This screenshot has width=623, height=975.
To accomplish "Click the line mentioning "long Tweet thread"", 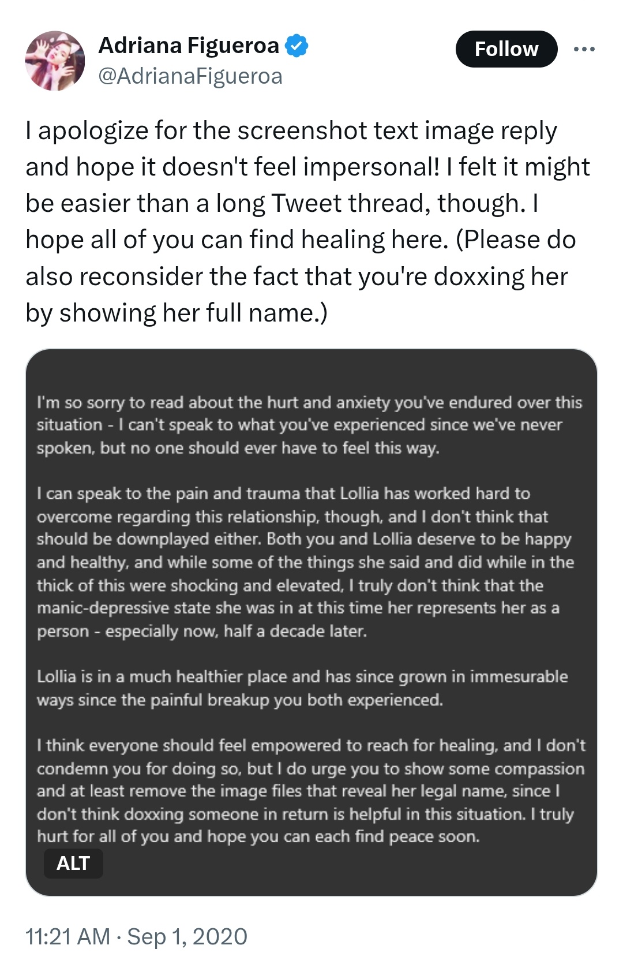I will tap(282, 204).
